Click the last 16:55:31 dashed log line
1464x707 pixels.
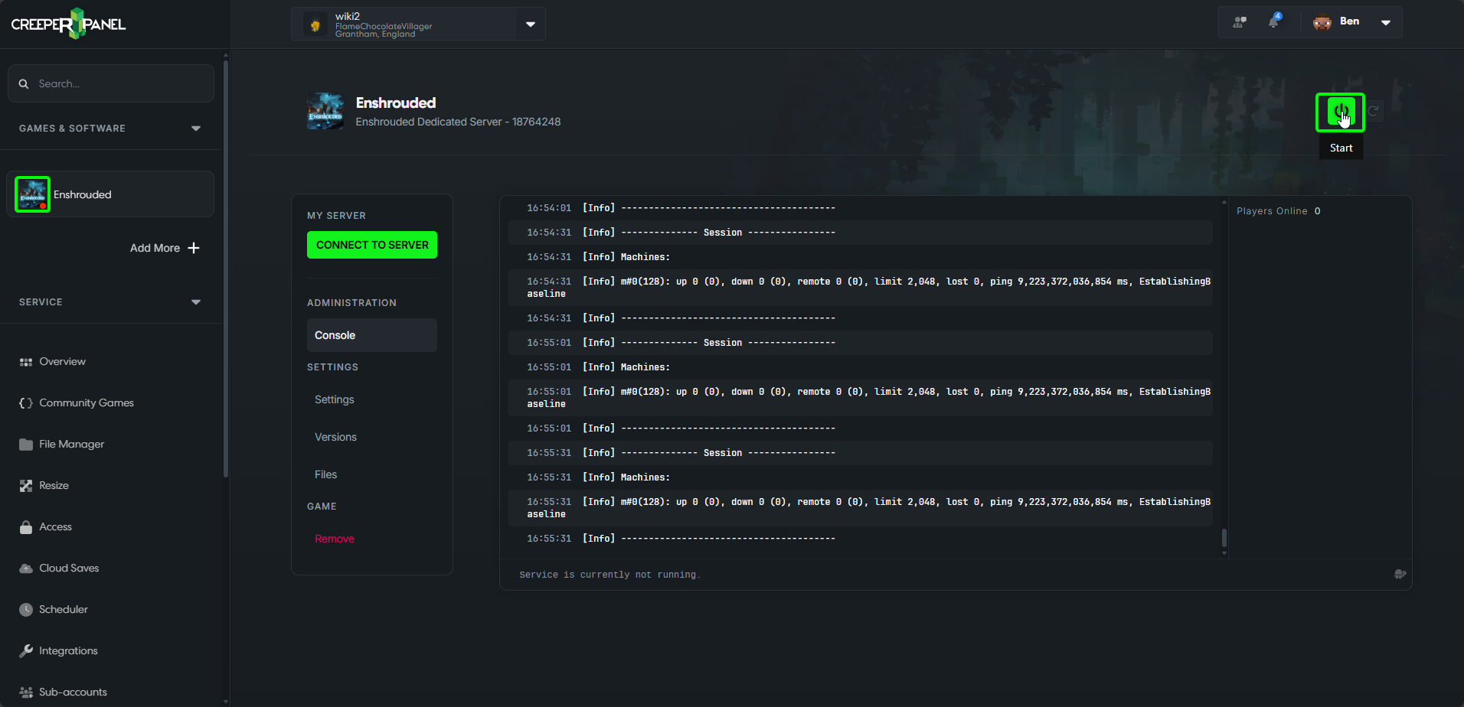click(860, 539)
